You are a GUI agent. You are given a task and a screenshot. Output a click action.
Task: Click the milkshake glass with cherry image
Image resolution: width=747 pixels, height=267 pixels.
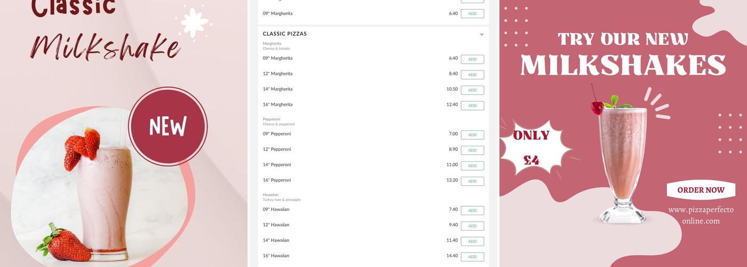(622, 160)
